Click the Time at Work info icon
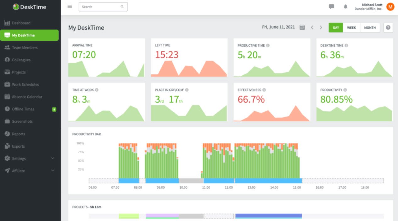This screenshot has width=398, height=221. tap(97, 90)
